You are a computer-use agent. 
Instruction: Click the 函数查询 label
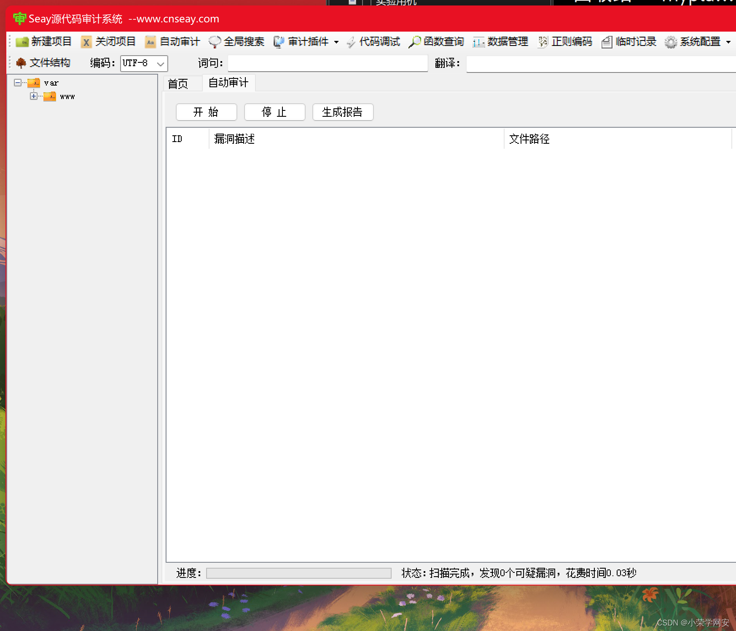coord(444,42)
